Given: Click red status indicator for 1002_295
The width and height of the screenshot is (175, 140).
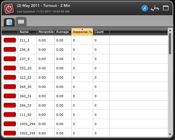Looking at the screenshot, I should tap(10, 133).
